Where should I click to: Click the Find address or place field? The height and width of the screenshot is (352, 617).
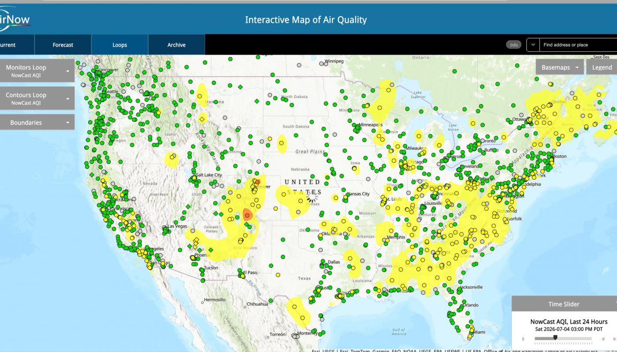578,45
